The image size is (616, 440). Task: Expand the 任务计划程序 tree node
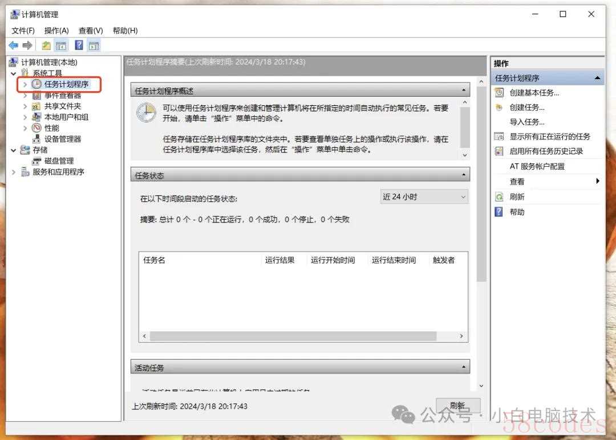[25, 84]
